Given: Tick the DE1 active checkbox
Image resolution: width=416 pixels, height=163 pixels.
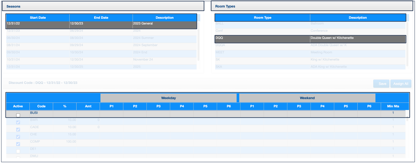Looking at the screenshot, I should [x=18, y=151].
